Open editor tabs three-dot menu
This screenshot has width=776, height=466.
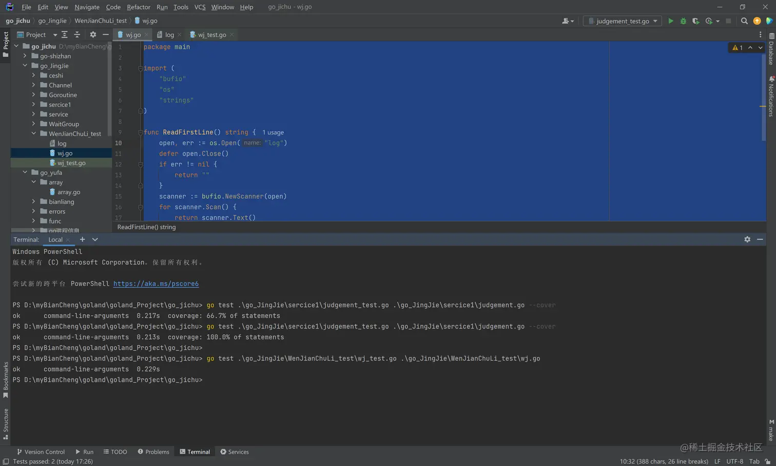(x=761, y=34)
